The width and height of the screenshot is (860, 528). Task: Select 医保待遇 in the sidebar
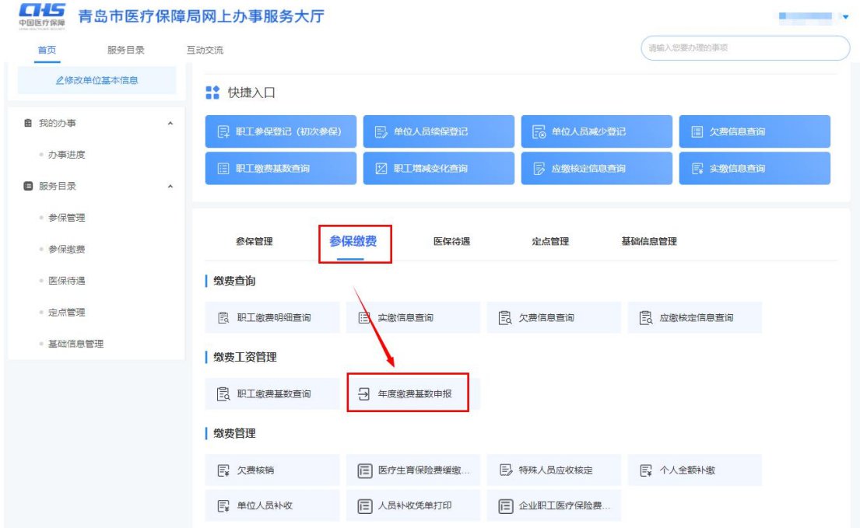point(66,281)
